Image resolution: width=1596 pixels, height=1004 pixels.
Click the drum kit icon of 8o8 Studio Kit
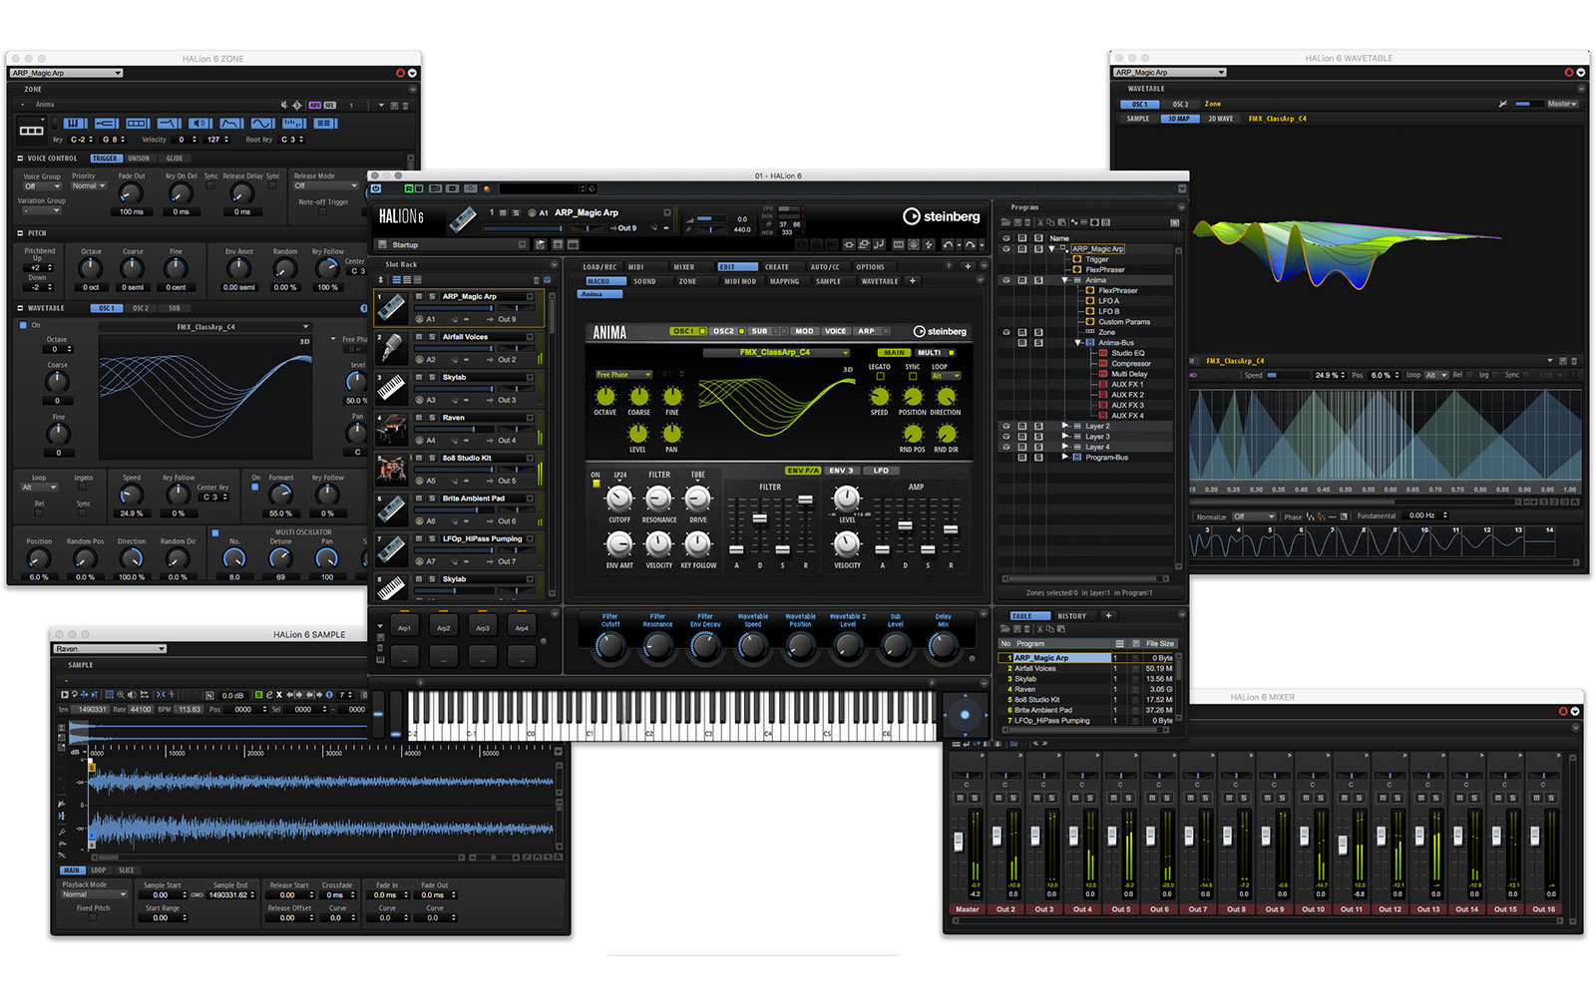click(x=391, y=469)
